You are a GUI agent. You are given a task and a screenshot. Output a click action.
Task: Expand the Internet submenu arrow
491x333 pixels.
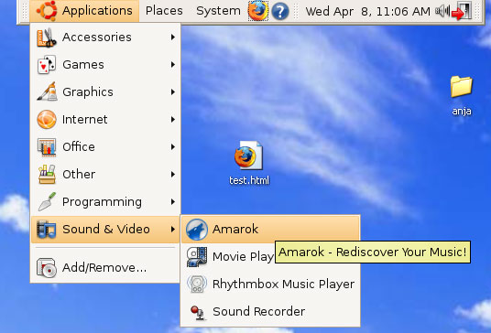(x=173, y=120)
